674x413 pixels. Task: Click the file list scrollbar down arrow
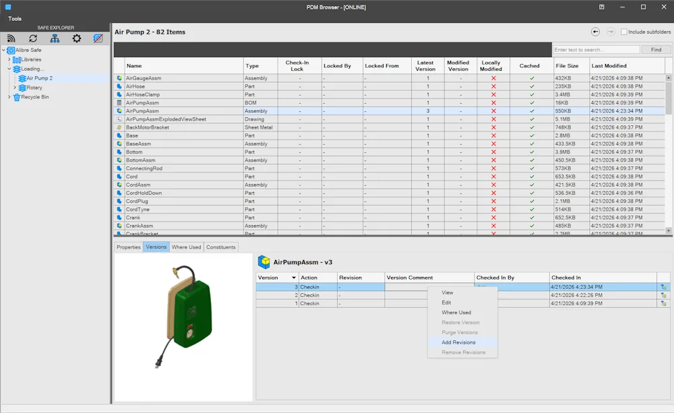point(669,231)
